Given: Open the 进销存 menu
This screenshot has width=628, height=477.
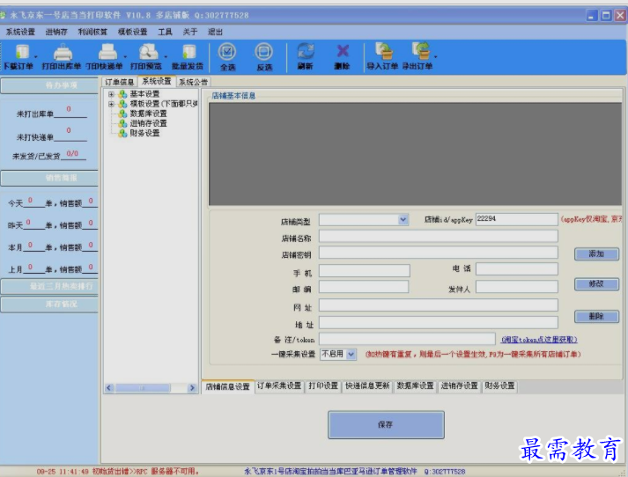Looking at the screenshot, I should [56, 32].
